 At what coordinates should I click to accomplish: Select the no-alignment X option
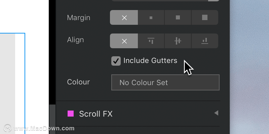click(x=124, y=41)
